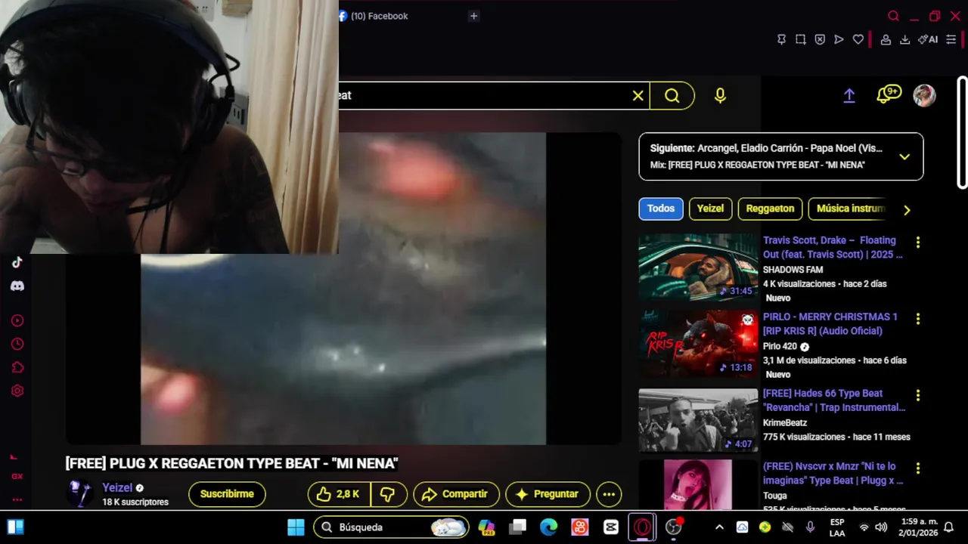Open Task View on the taskbar
The height and width of the screenshot is (544, 968).
coord(517,527)
